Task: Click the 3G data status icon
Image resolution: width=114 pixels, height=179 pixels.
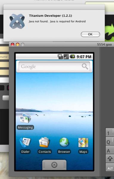Action: coord(60,56)
